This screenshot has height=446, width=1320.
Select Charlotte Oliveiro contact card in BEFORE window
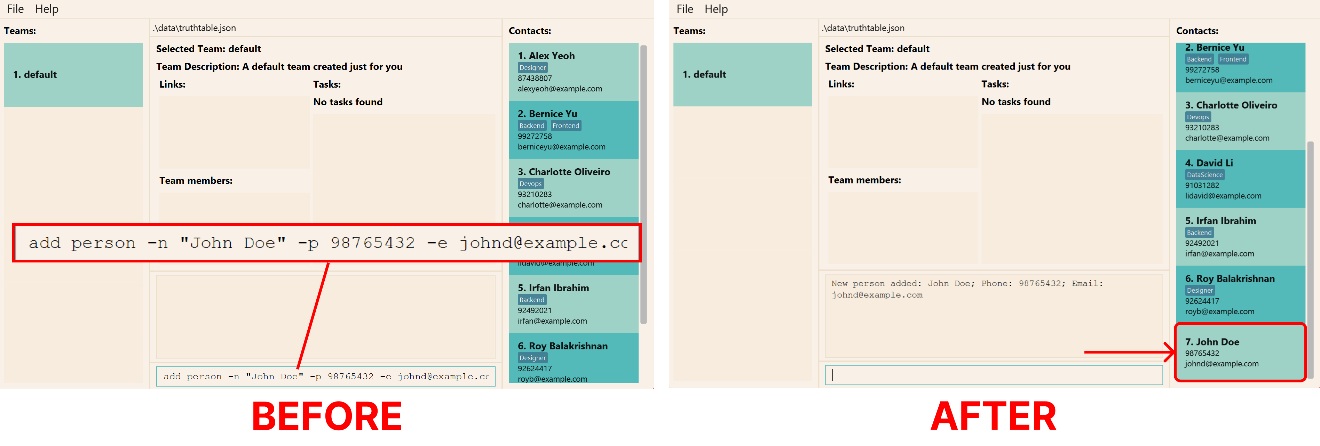574,188
